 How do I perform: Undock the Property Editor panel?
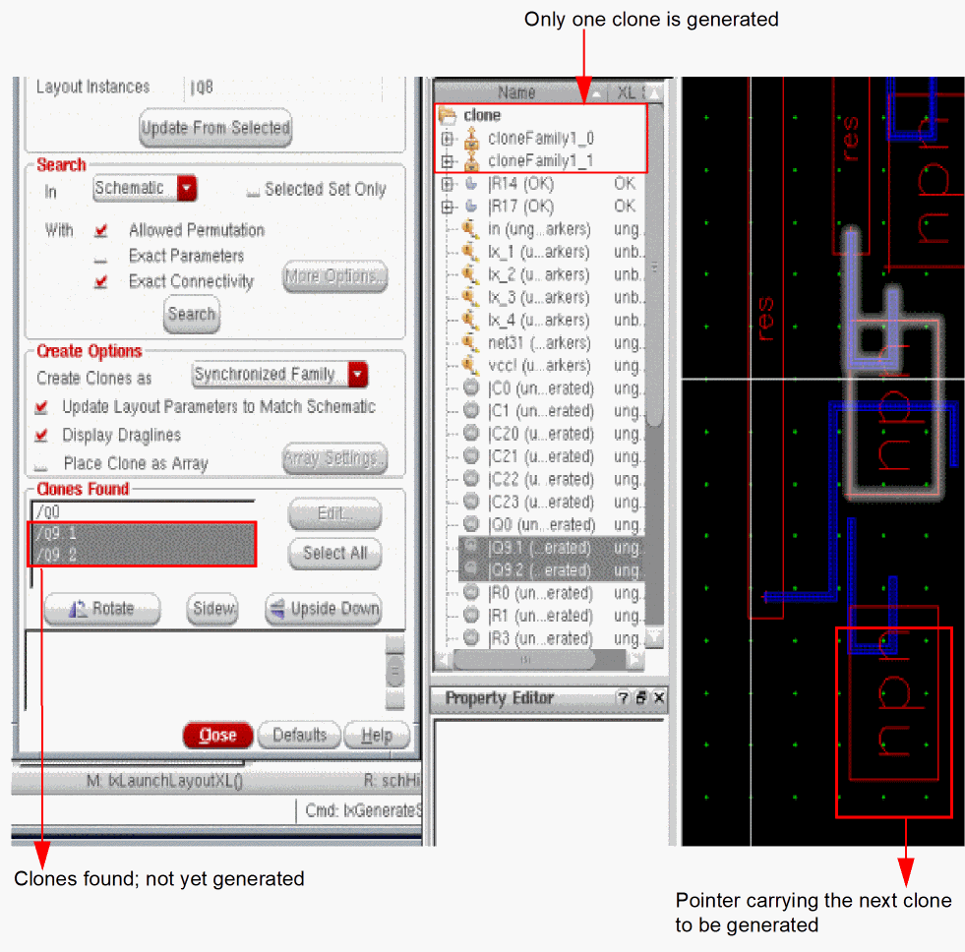[x=641, y=697]
